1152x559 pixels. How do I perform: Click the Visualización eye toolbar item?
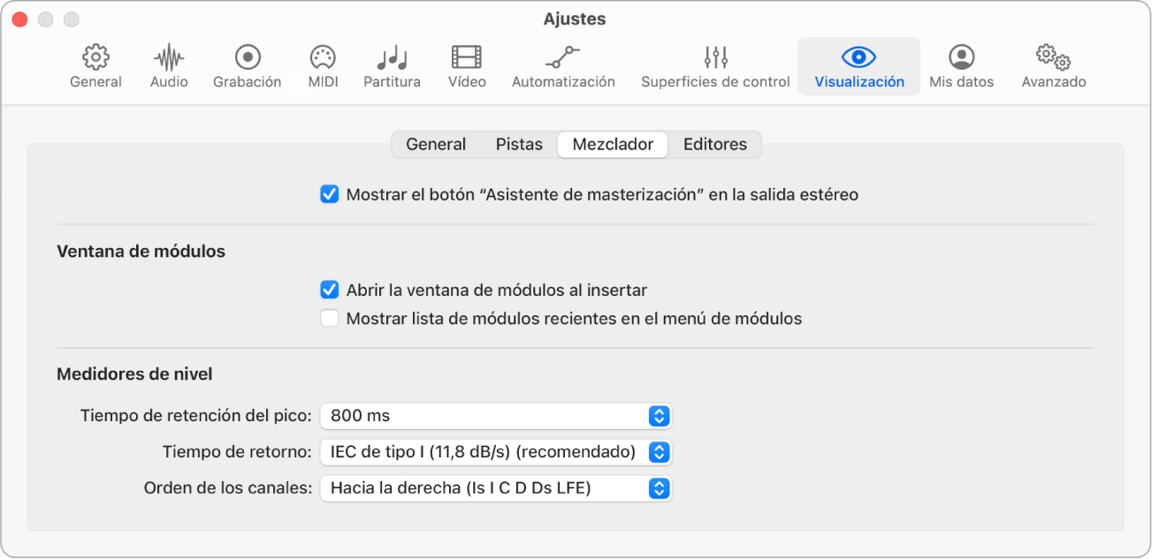coord(858,67)
